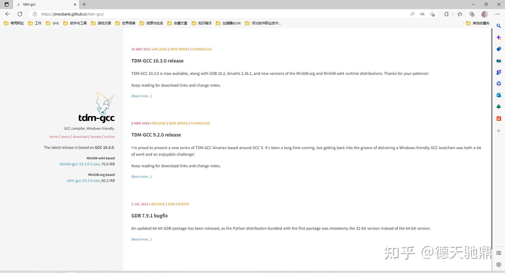Read more about the 10.3.0 release
Viewport: 505px width, 273px height.
coord(142,96)
